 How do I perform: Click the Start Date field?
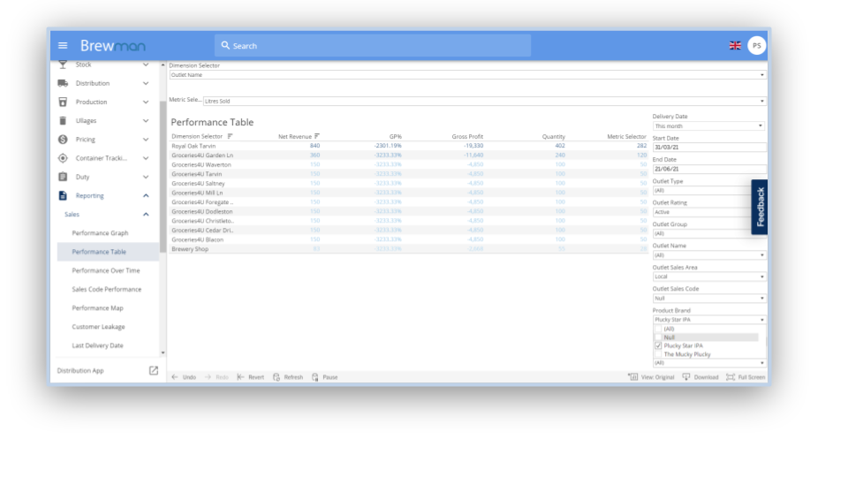click(x=709, y=148)
